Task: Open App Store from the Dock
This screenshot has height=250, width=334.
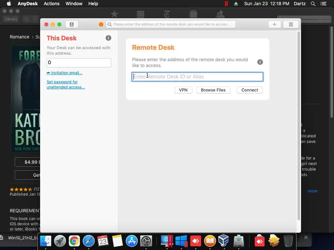Action: [x=132, y=241]
